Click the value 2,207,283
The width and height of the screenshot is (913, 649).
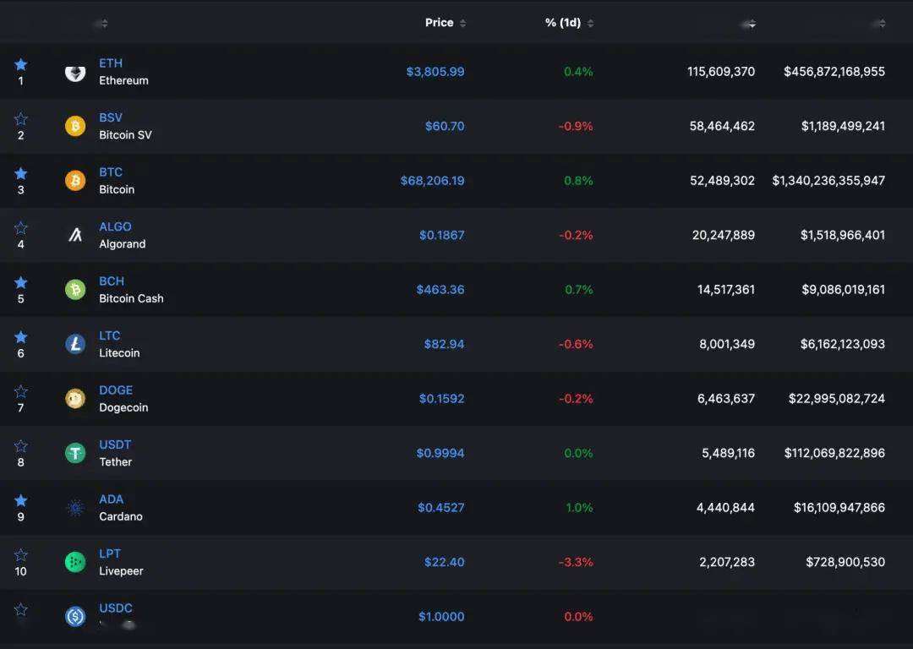[727, 562]
